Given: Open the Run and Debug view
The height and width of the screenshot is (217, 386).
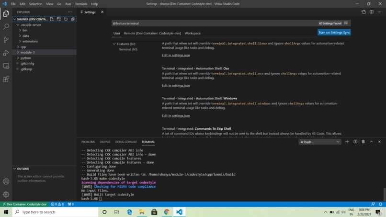Looking at the screenshot, I should [x=6, y=53].
